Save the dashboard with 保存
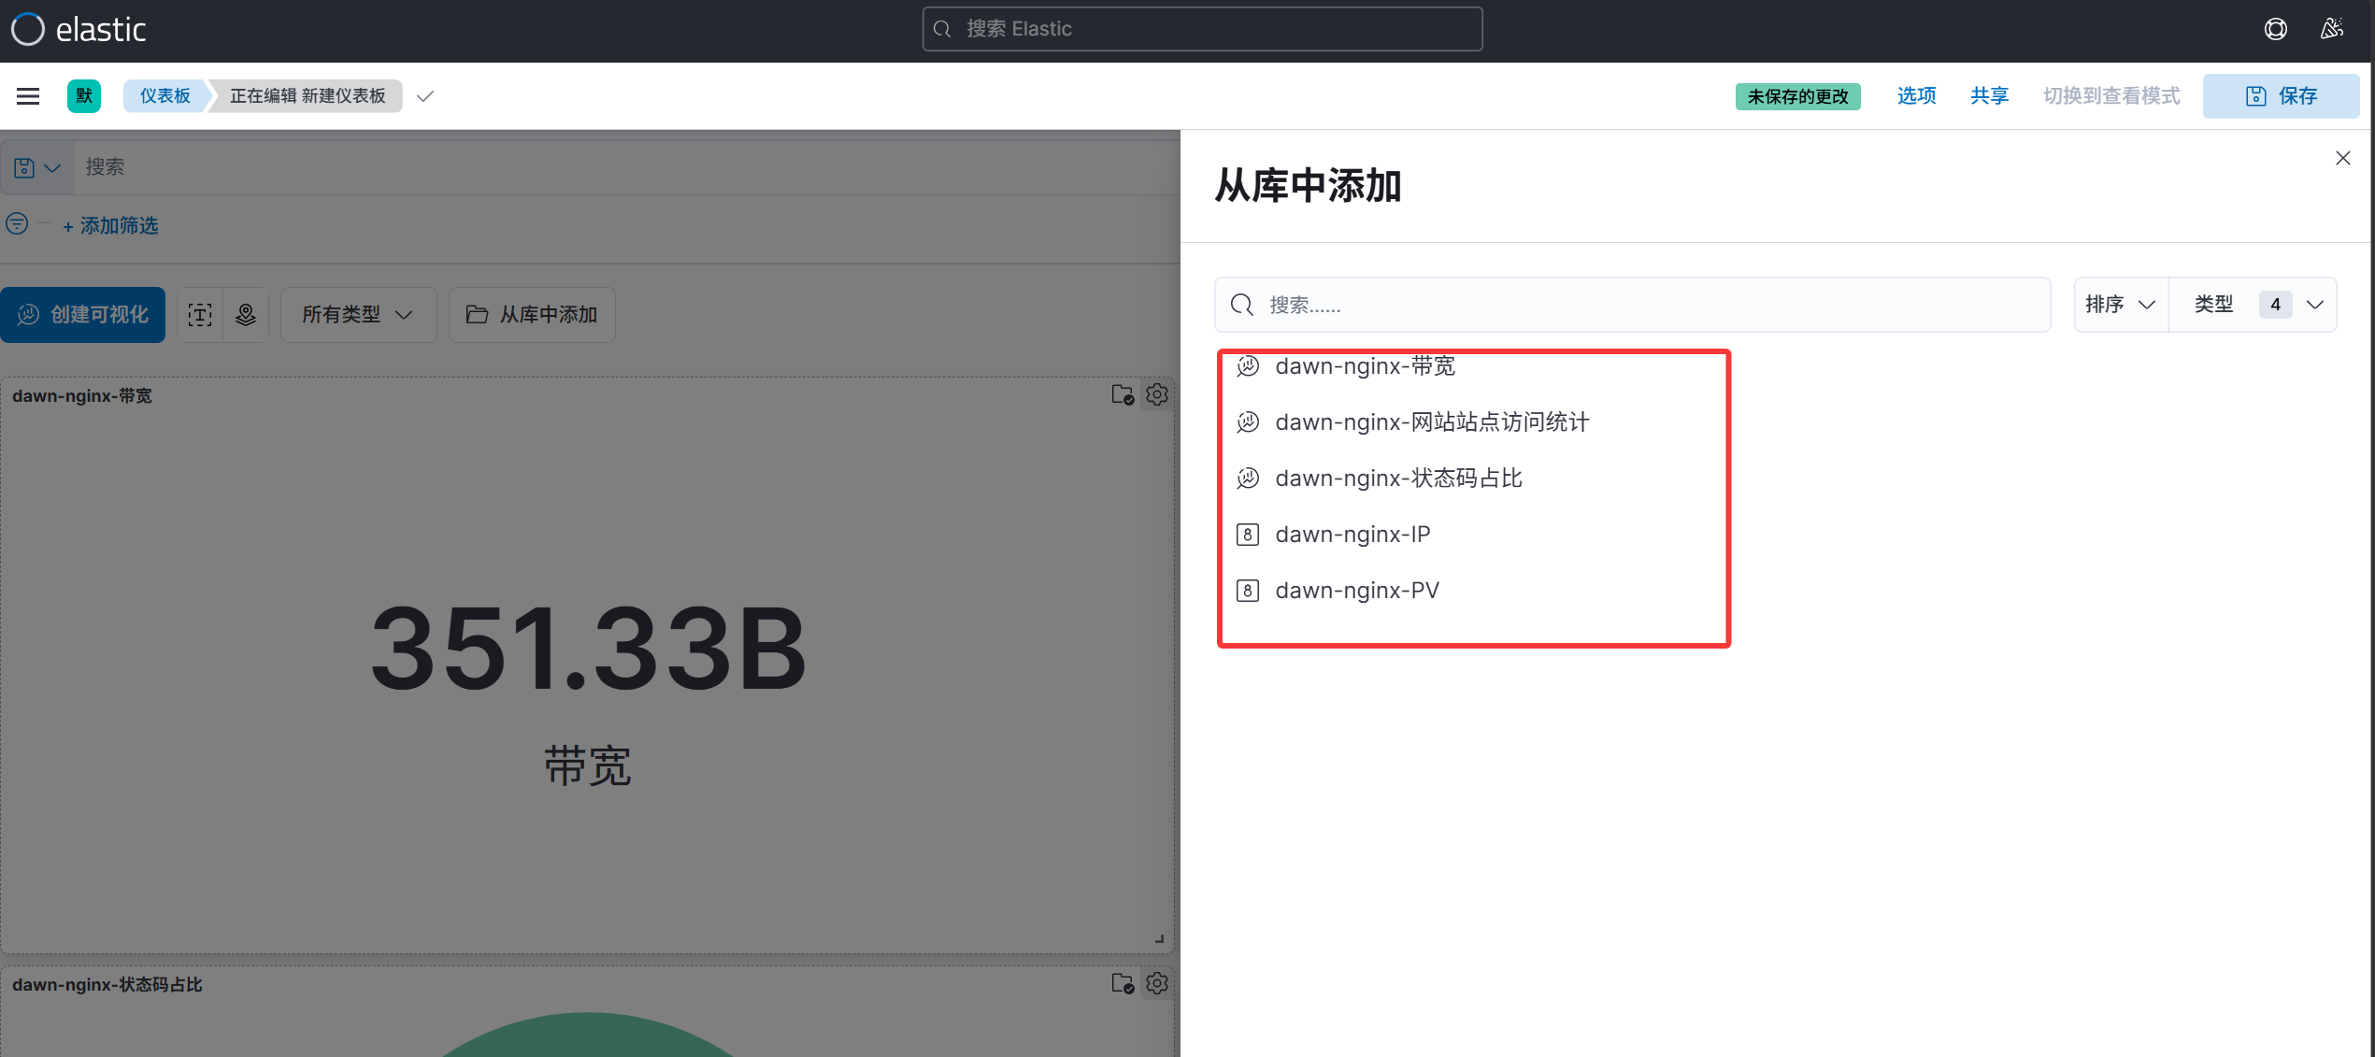This screenshot has width=2375, height=1057. (x=2281, y=96)
